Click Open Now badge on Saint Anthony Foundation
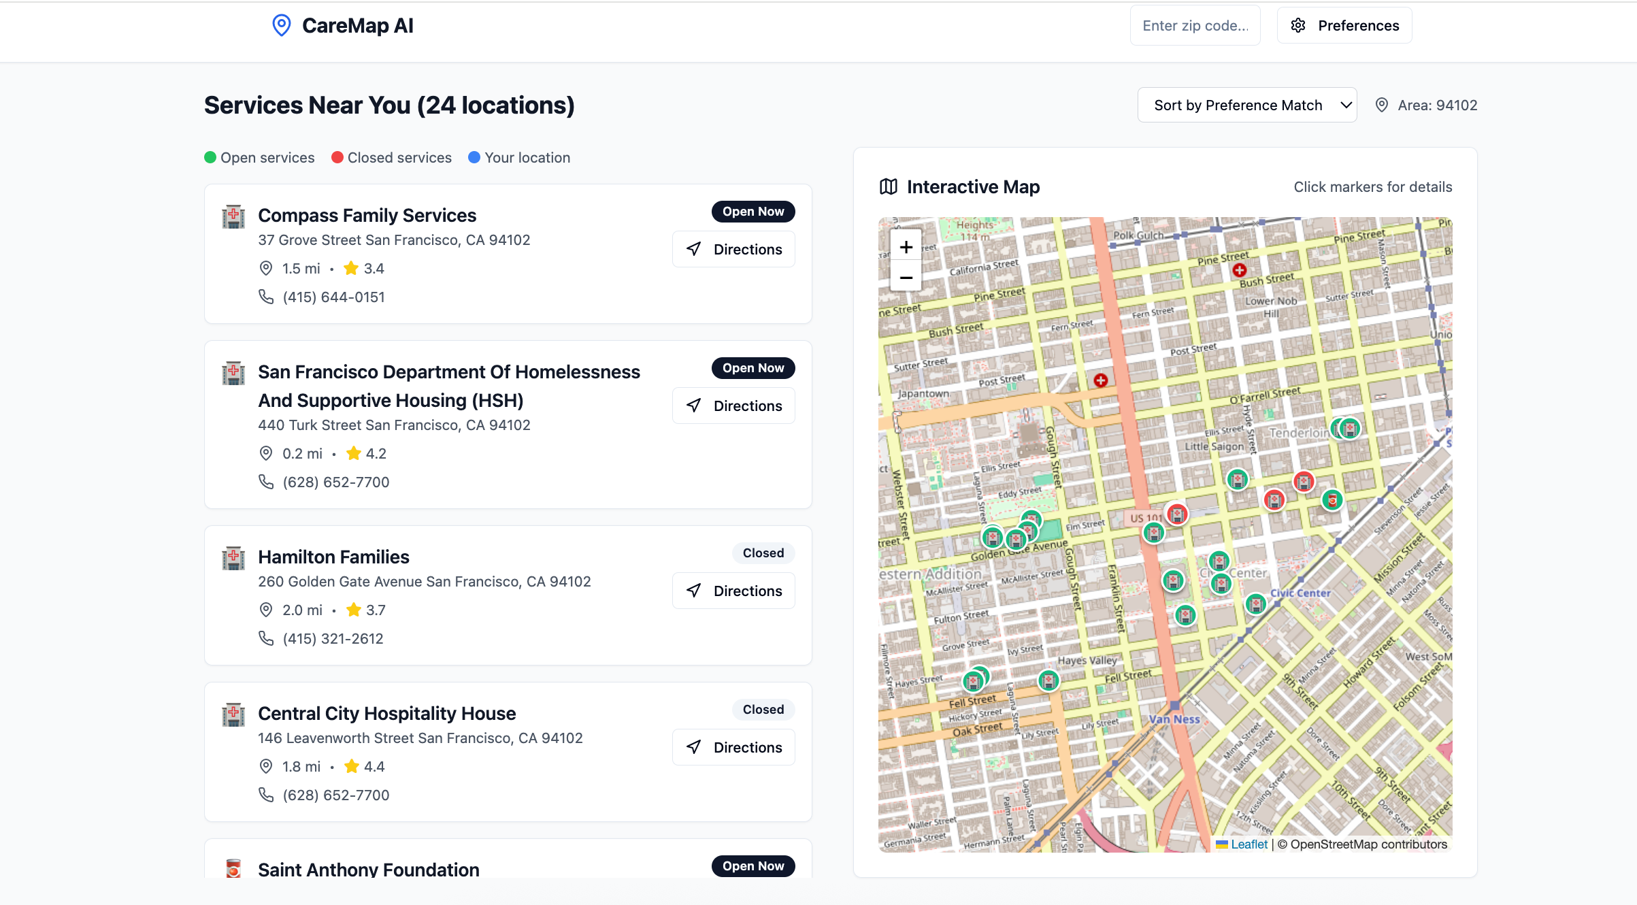1637x905 pixels. (753, 866)
